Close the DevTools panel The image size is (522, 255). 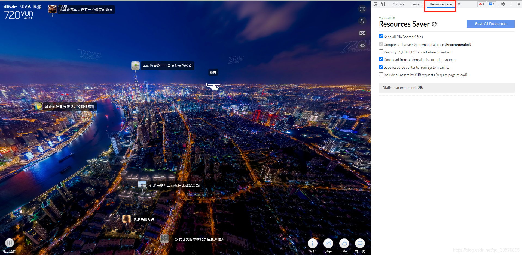click(519, 4)
